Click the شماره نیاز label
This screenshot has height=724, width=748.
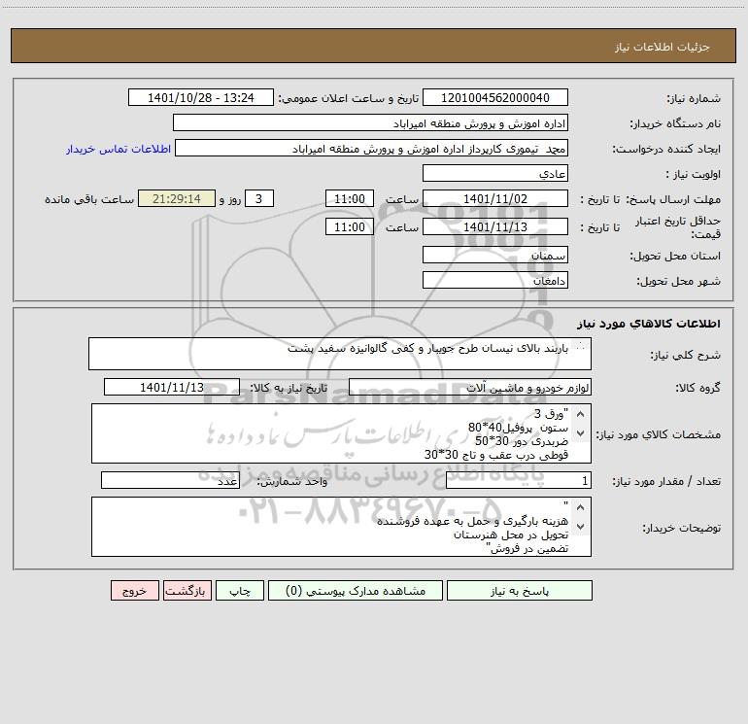tap(694, 98)
